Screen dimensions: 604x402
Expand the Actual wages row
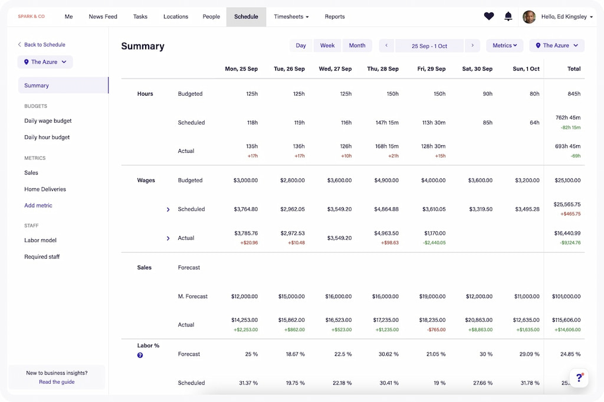(168, 238)
